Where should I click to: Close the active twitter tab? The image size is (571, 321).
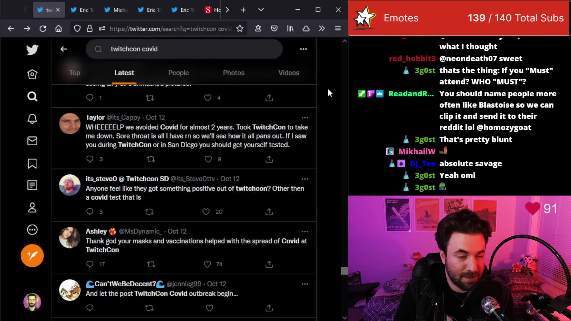pyautogui.click(x=58, y=10)
